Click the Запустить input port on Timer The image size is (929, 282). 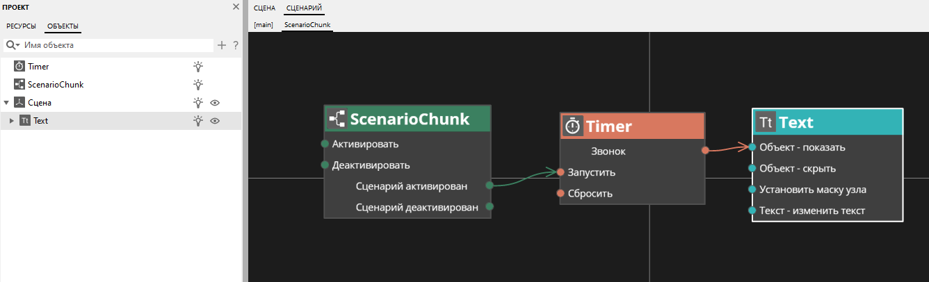560,172
